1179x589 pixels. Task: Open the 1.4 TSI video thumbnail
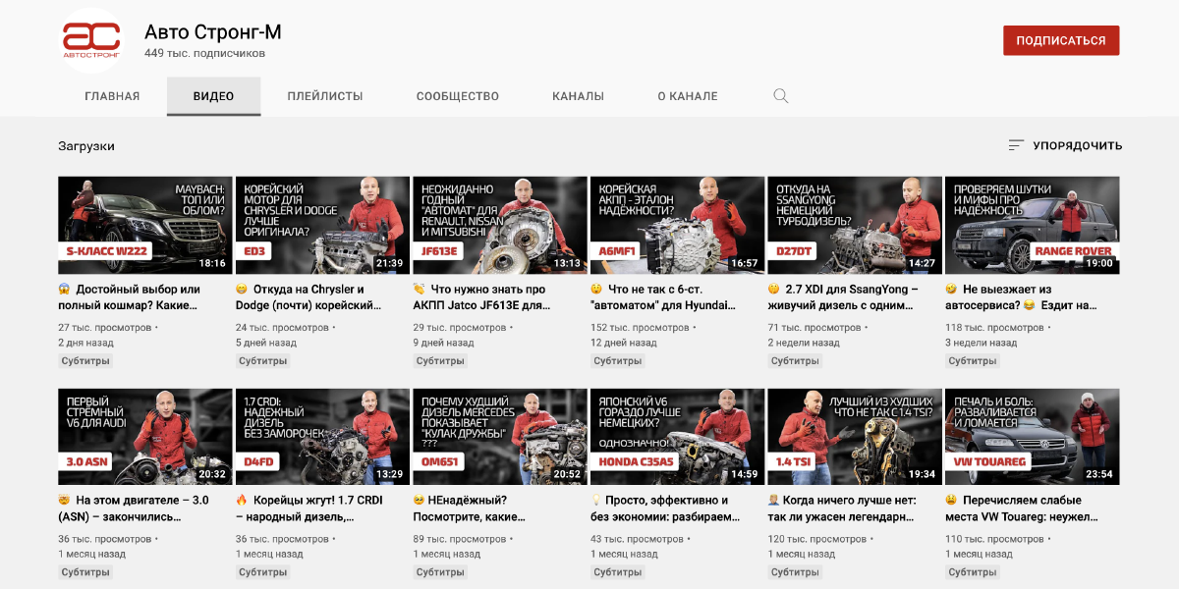pos(854,437)
